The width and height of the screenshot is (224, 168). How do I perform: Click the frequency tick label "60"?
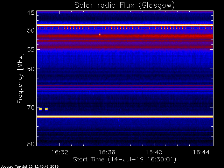(x=31, y=69)
